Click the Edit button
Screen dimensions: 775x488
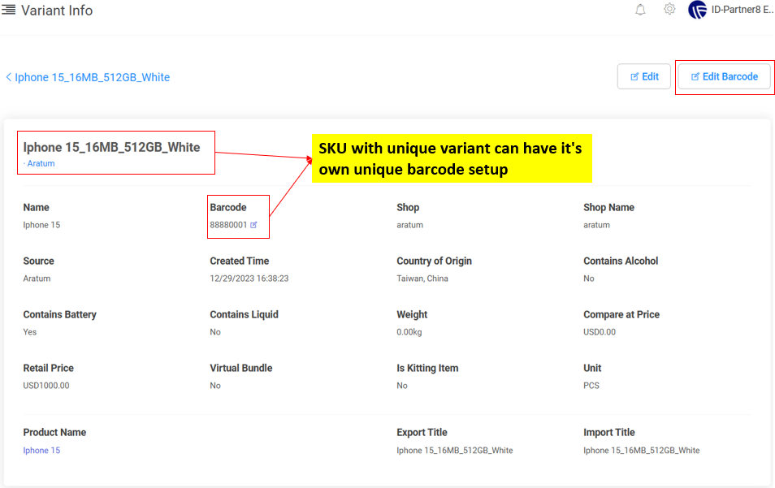644,76
